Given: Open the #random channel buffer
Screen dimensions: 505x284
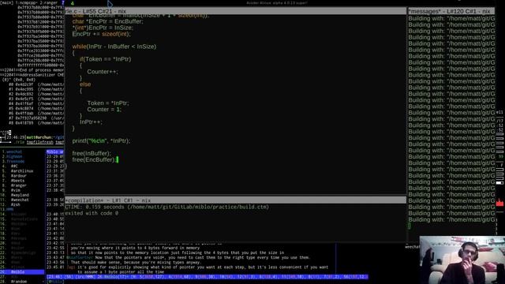Looking at the screenshot, I should click(x=18, y=282).
